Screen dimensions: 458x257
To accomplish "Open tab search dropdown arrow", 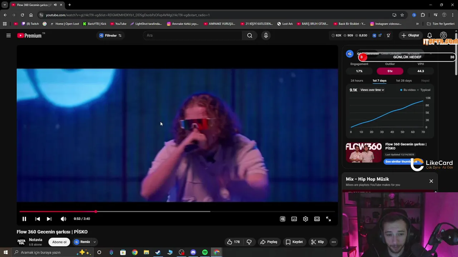I will 5,5.
